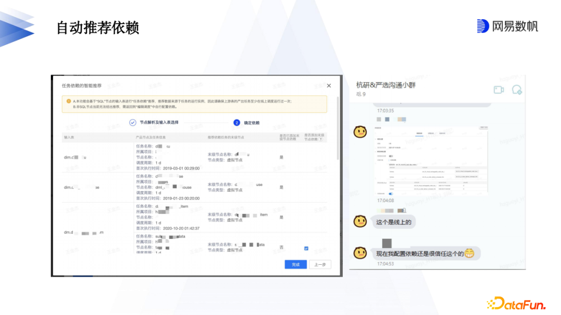Click the dialog's vertical scrollbar

[x=338, y=128]
